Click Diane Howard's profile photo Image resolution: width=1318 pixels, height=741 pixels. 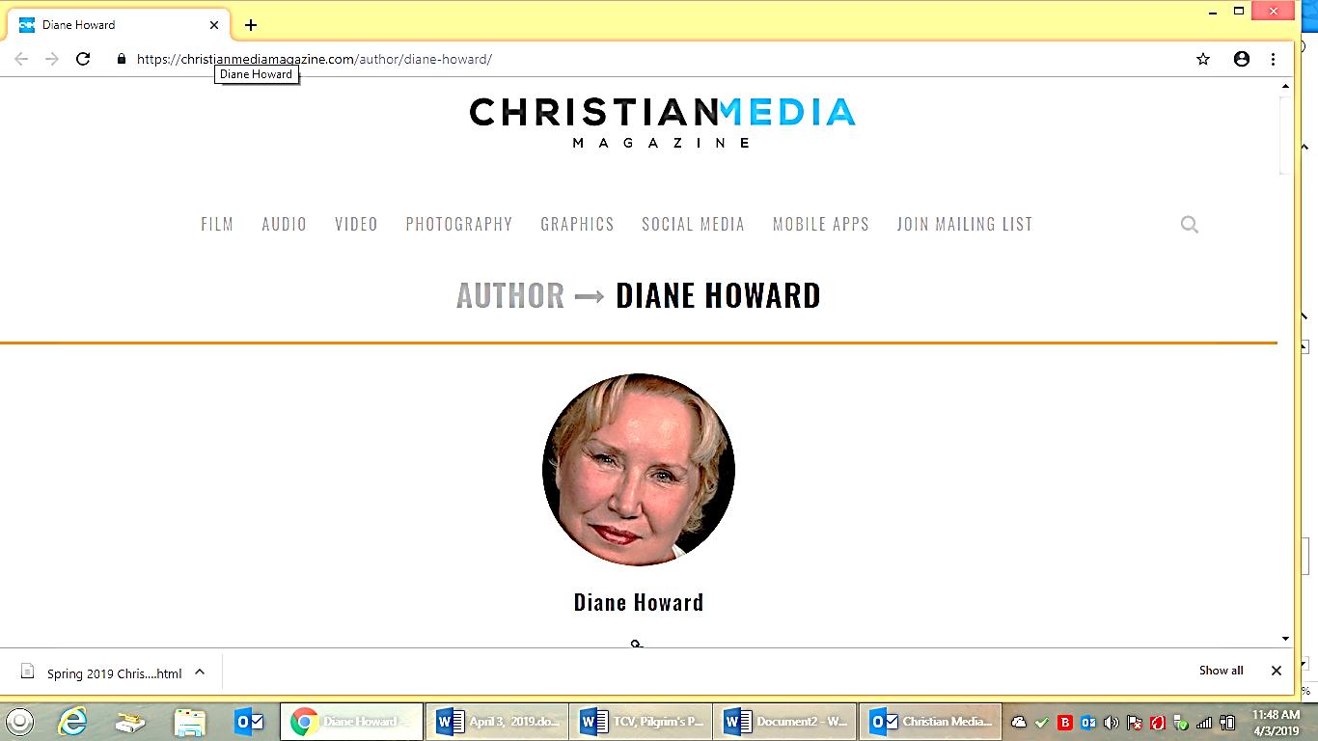639,470
